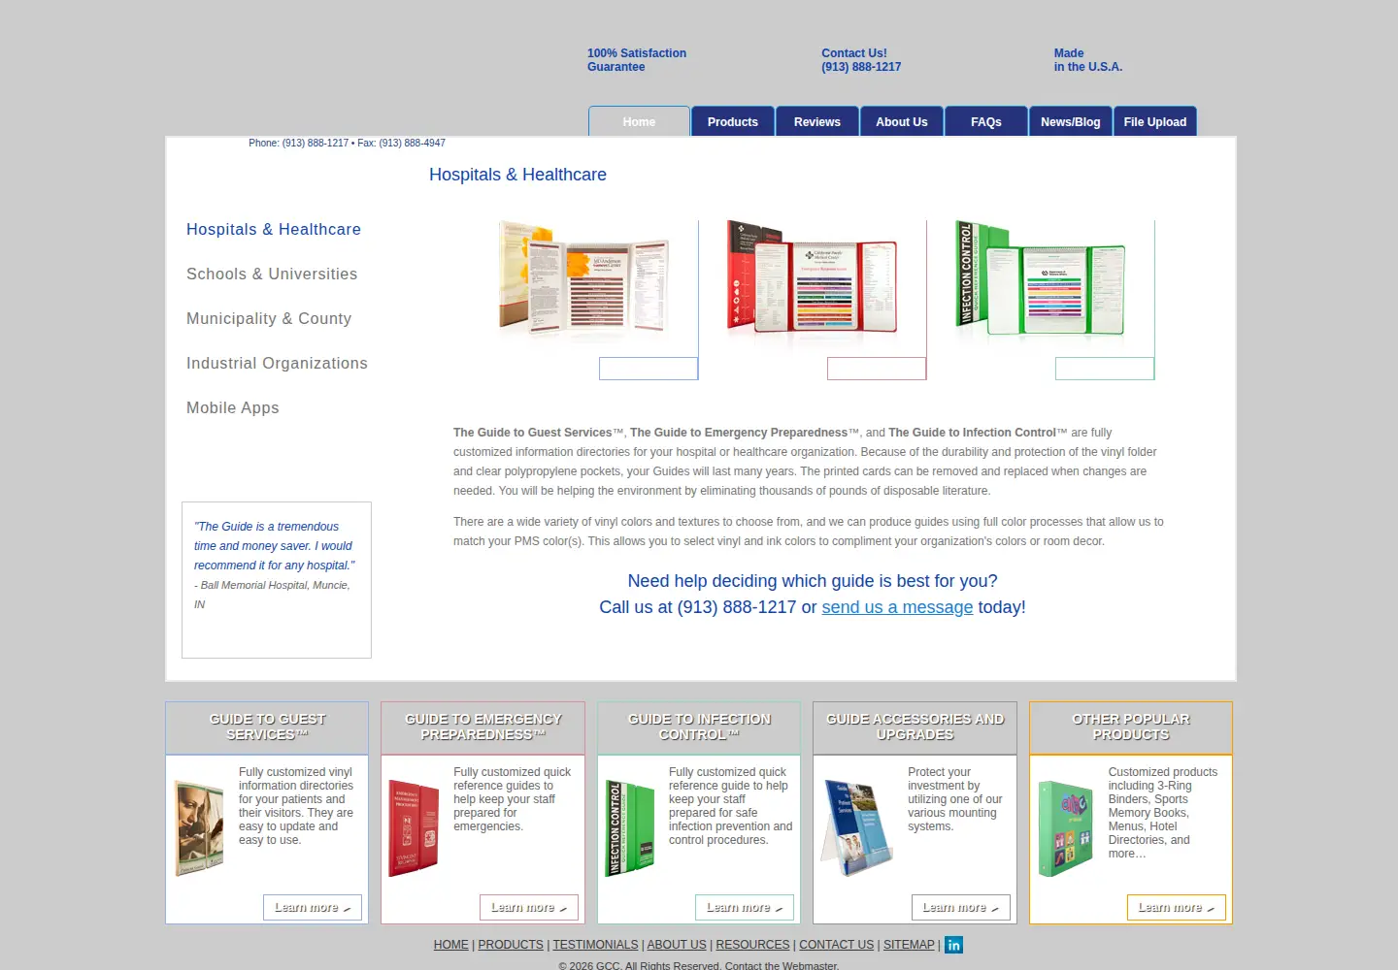Click the green Infection Control booklet thumbnail in card
The height and width of the screenshot is (970, 1398).
pyautogui.click(x=630, y=828)
